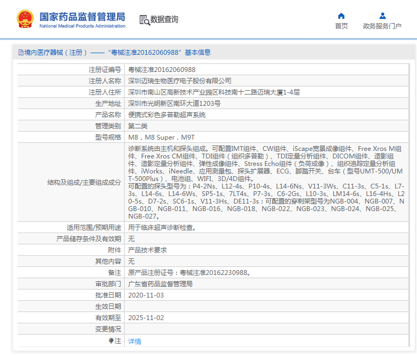Image resolution: width=417 pixels, height=355 pixels.
Task: Click expiry date 2025-11-02
Action: [146, 318]
